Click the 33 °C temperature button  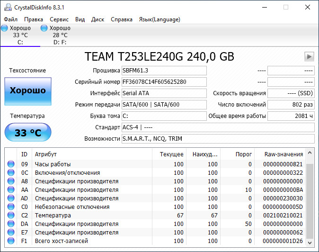(28, 132)
